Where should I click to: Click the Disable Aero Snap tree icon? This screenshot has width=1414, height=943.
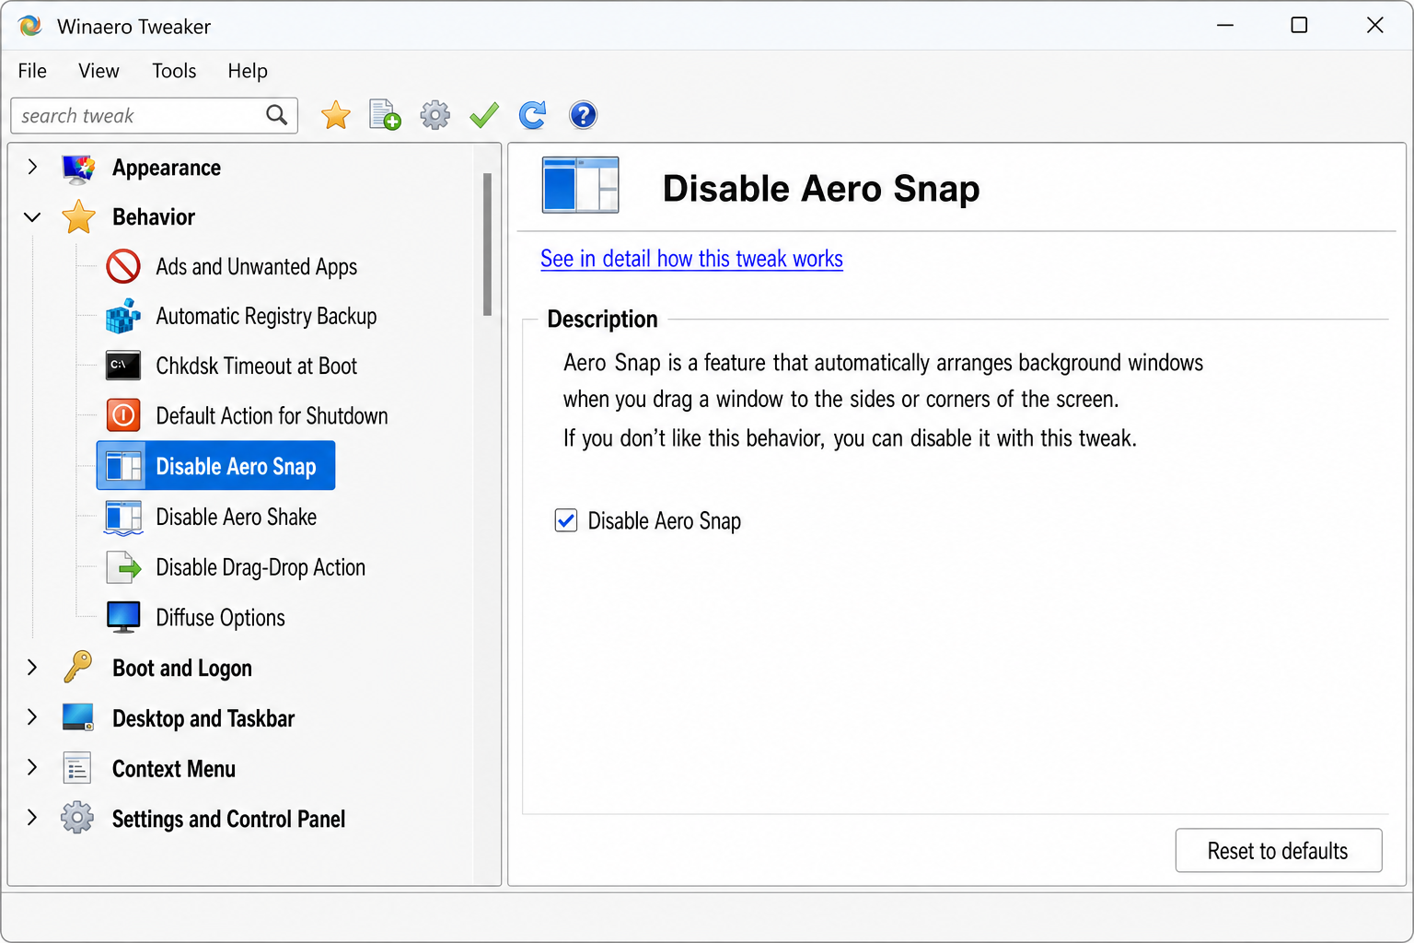click(x=123, y=466)
